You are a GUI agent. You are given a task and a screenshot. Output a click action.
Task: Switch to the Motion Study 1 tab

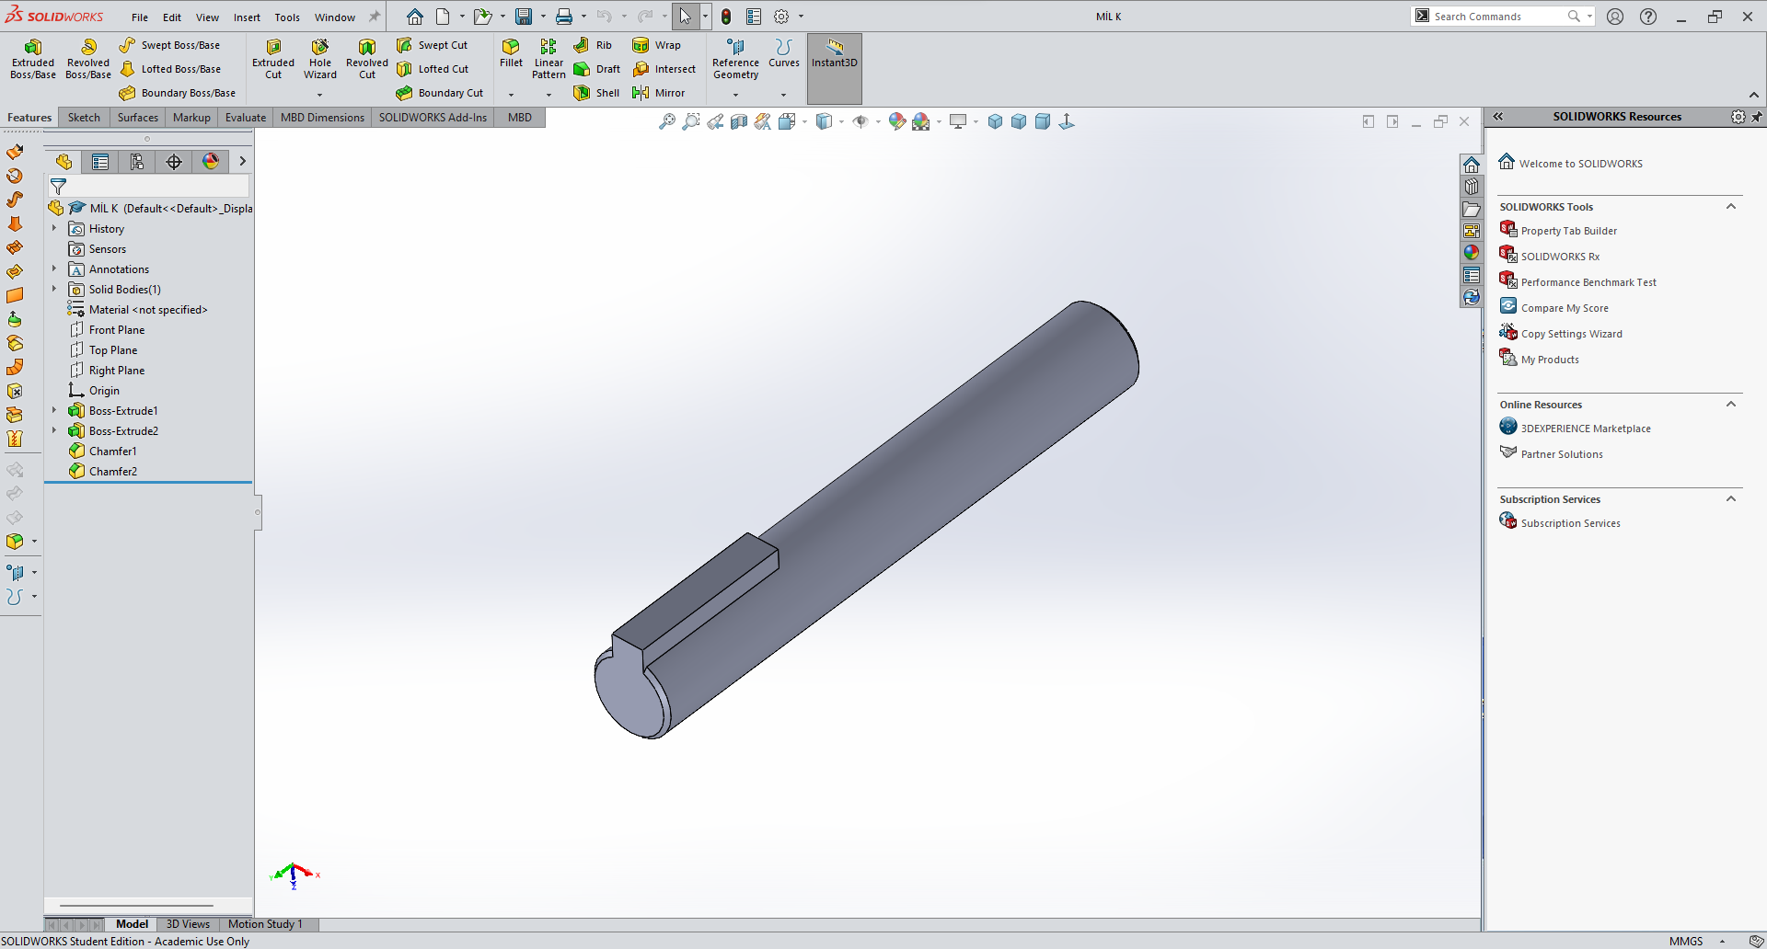point(265,924)
